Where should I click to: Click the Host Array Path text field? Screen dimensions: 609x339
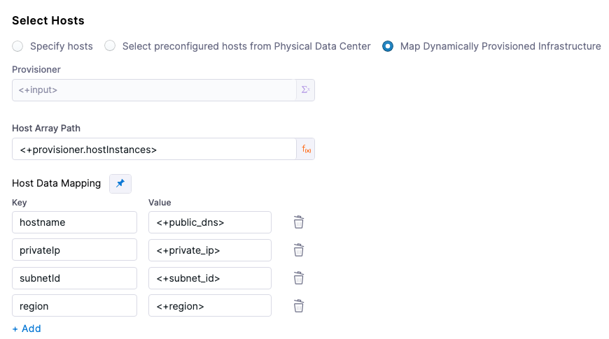[x=154, y=149]
